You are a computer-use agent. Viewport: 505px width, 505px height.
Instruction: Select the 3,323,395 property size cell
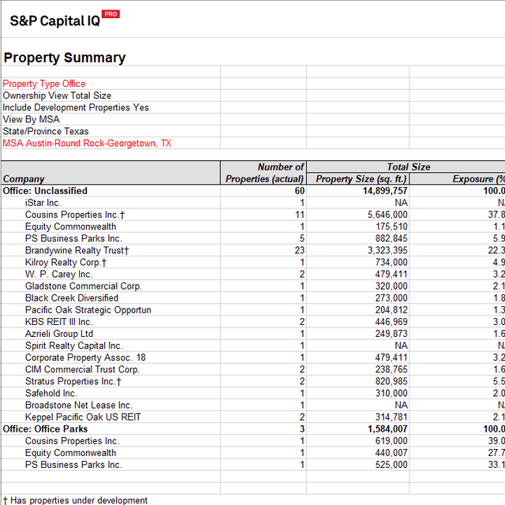(358, 250)
